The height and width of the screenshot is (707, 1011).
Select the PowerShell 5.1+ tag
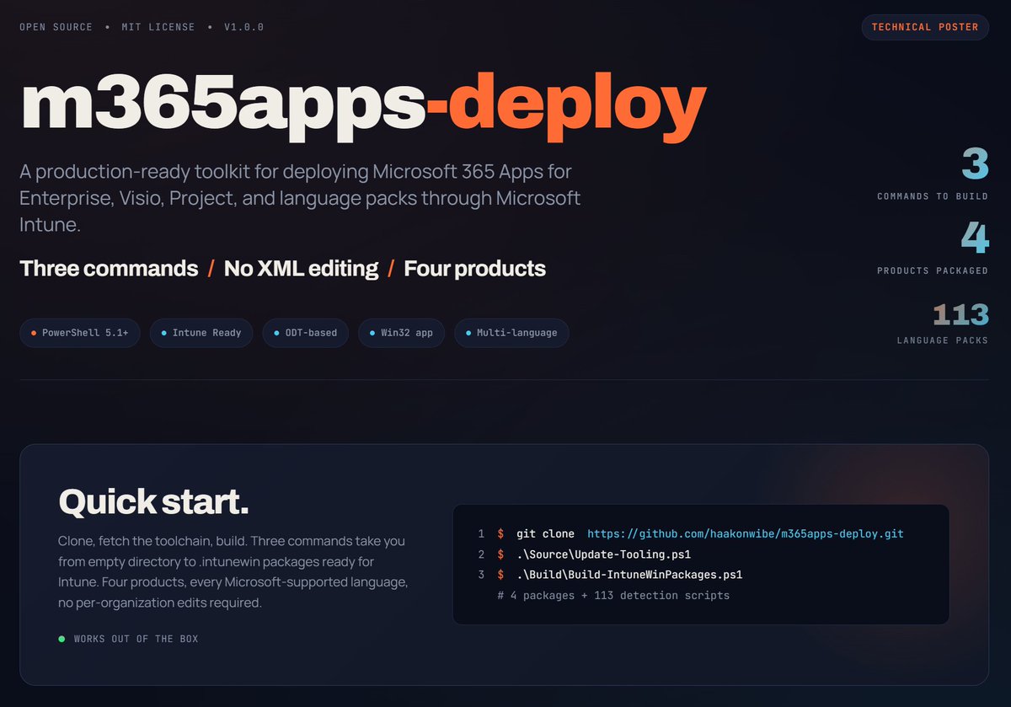(80, 333)
